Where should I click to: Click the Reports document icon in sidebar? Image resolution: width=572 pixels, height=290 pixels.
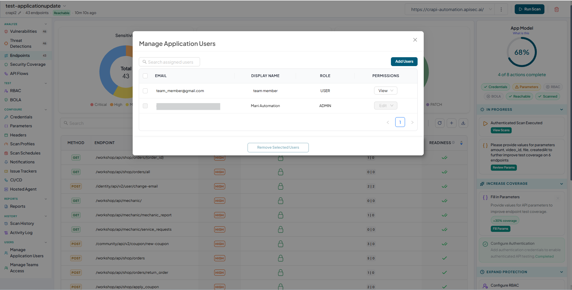pos(6,206)
